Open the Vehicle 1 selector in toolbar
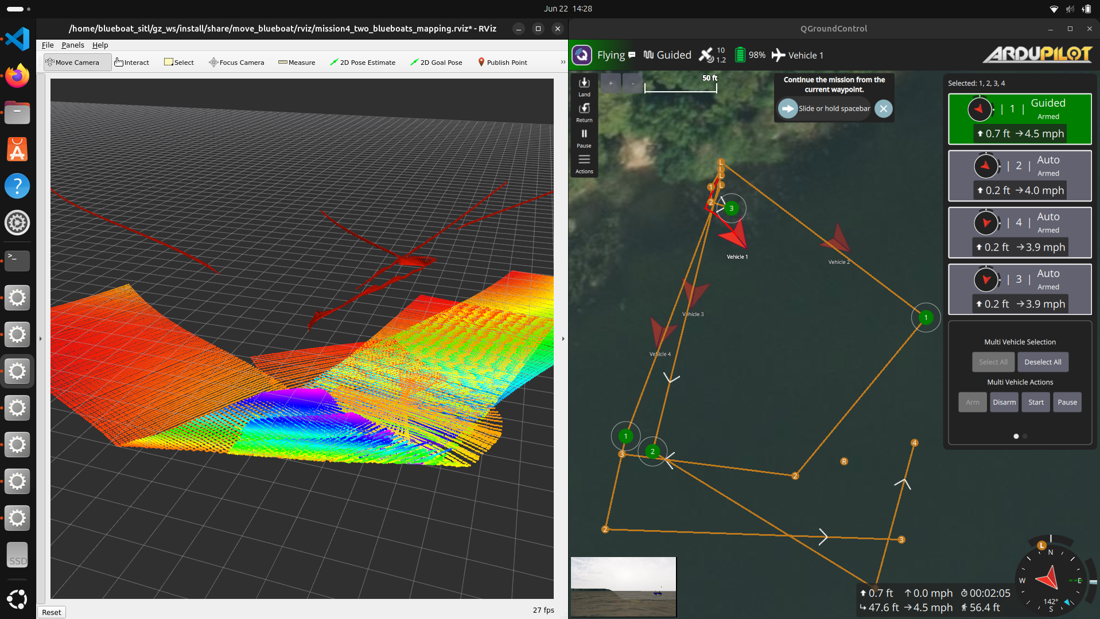 [x=798, y=55]
